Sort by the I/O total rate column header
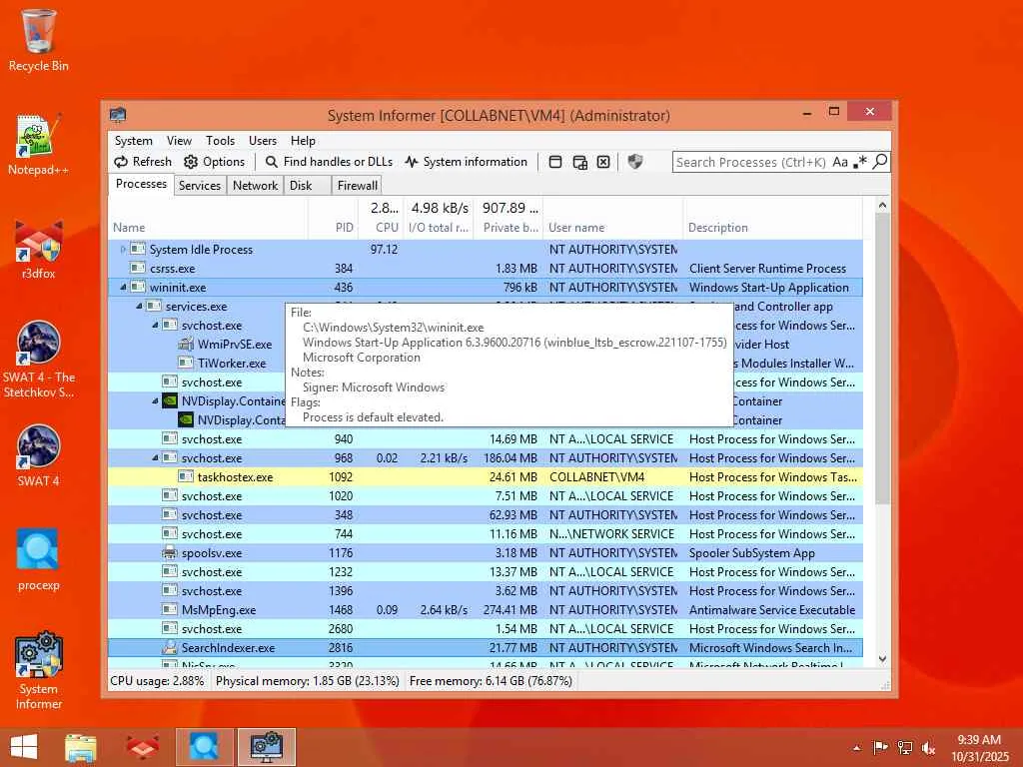 [x=439, y=228]
